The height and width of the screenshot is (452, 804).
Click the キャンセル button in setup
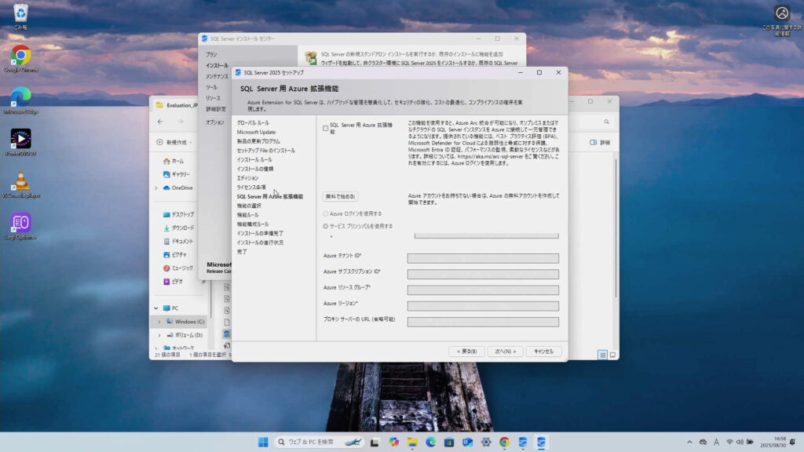click(x=543, y=352)
